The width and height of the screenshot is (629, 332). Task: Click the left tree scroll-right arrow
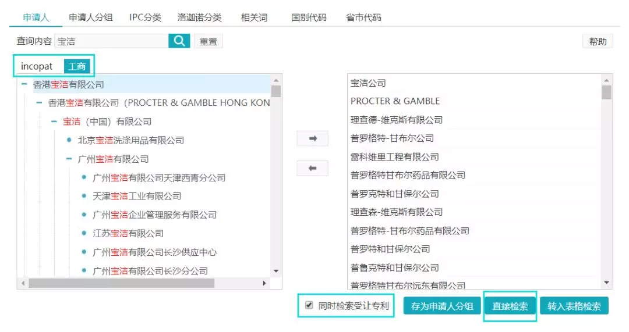[x=264, y=283]
